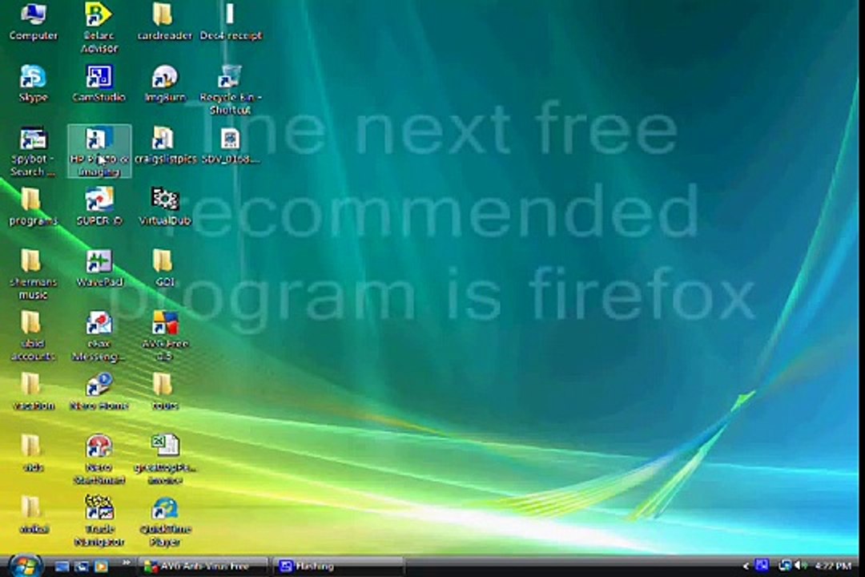Launch the Belarc Advisor shortcut

(99, 27)
